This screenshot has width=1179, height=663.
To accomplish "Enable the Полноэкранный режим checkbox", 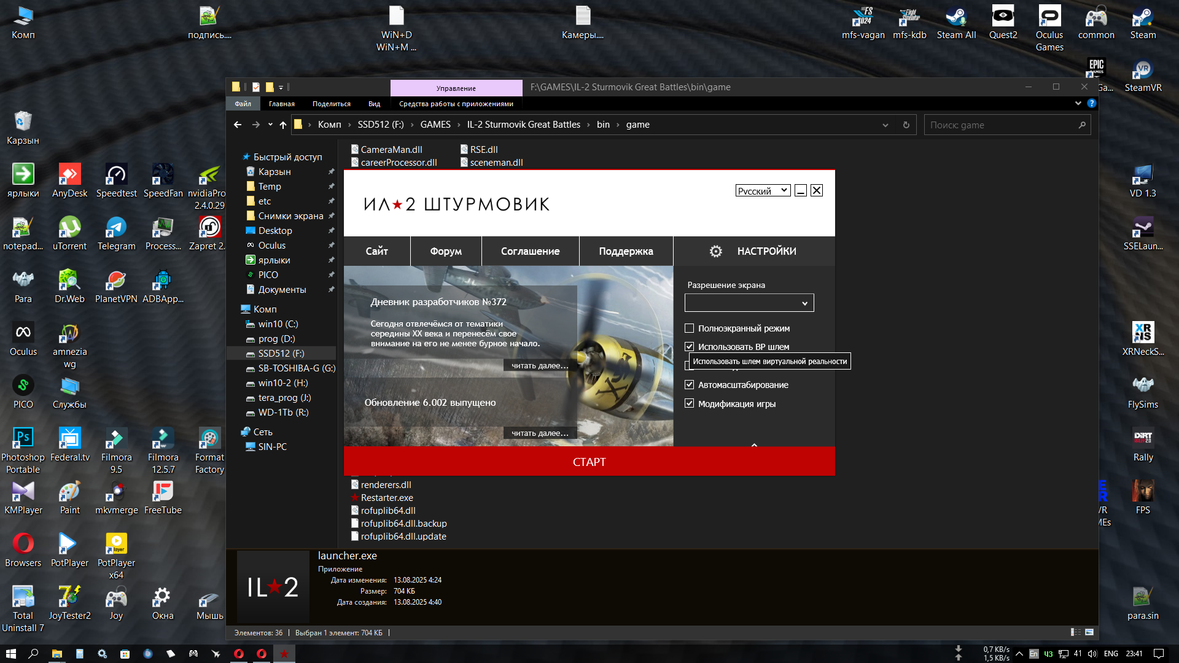I will pyautogui.click(x=690, y=328).
